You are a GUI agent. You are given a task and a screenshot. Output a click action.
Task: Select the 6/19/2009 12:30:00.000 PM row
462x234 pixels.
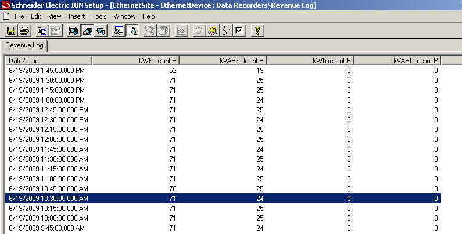tap(223, 120)
